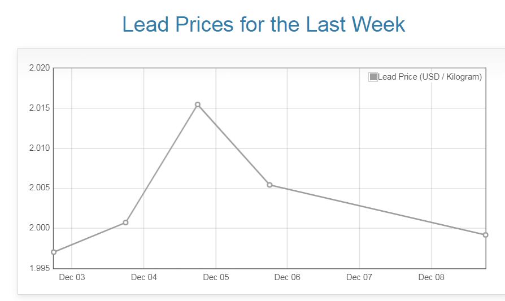Screen dimensions: 505x301
Task: Select the first data point at chart's left edge
Action: click(54, 252)
